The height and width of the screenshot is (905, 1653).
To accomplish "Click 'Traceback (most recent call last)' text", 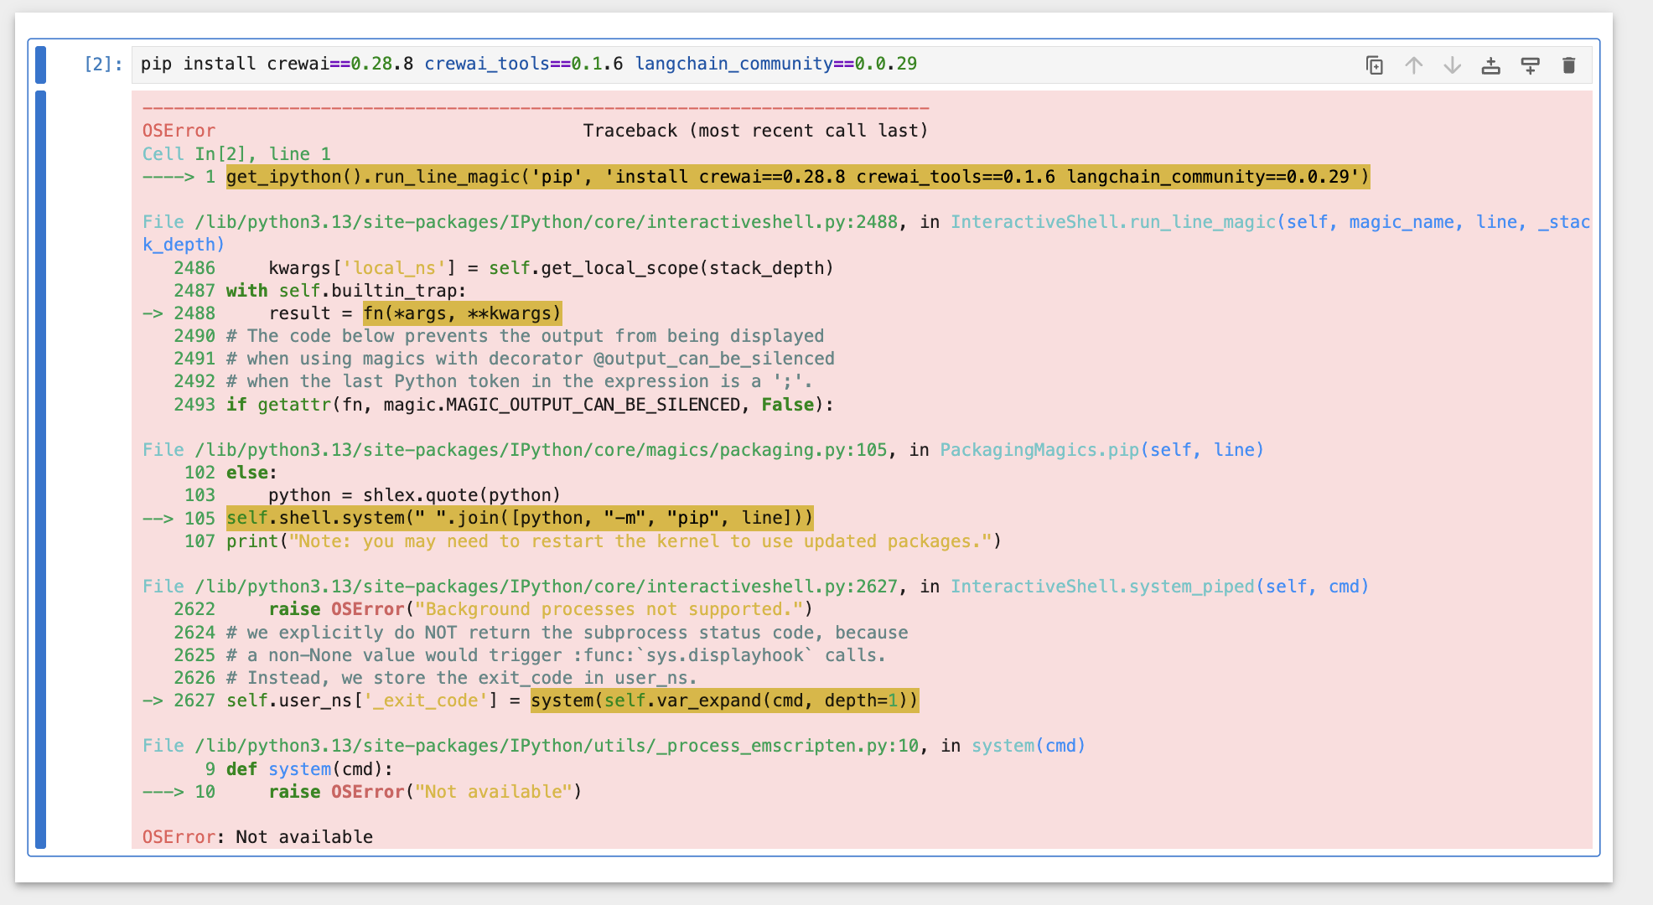I will tap(755, 131).
